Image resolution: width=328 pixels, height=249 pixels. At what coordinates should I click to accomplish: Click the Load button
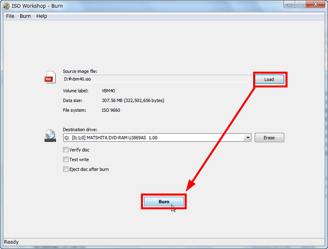[269, 80]
